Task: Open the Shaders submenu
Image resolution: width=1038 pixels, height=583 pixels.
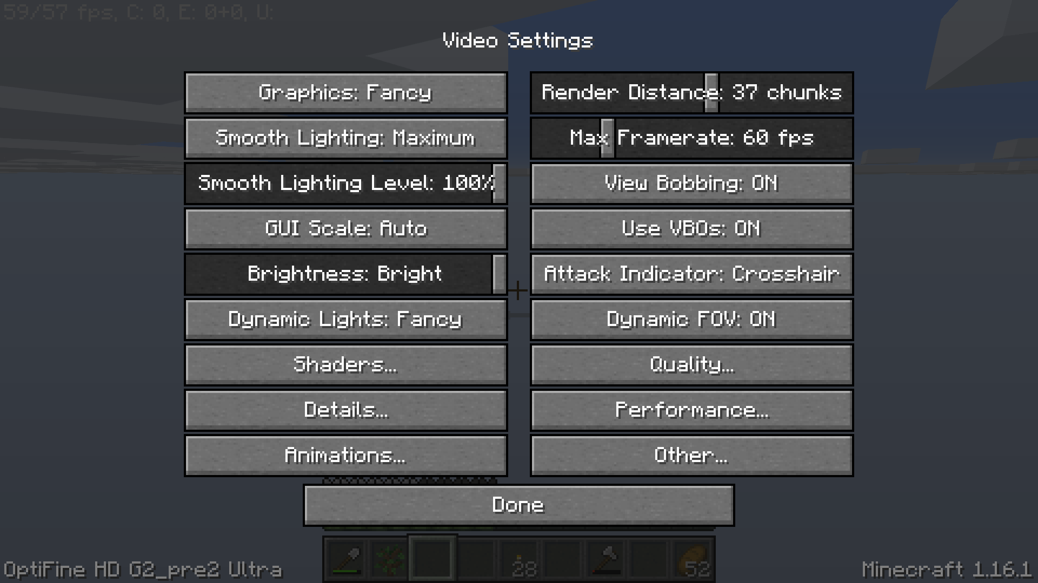Action: point(346,365)
